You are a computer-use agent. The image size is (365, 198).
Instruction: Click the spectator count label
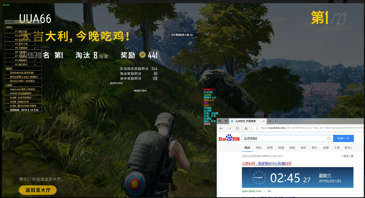coord(182,35)
